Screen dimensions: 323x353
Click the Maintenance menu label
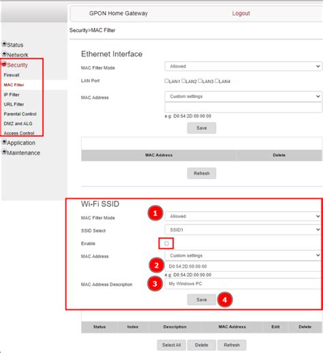(24, 153)
